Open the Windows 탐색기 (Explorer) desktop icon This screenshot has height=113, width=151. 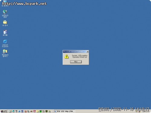click(5, 53)
